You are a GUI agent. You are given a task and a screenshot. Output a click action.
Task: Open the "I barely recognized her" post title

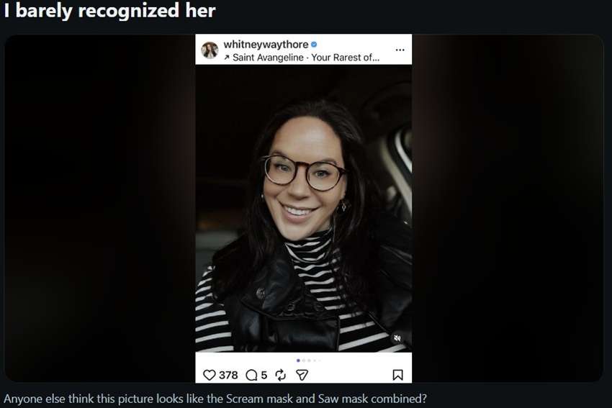pos(109,11)
